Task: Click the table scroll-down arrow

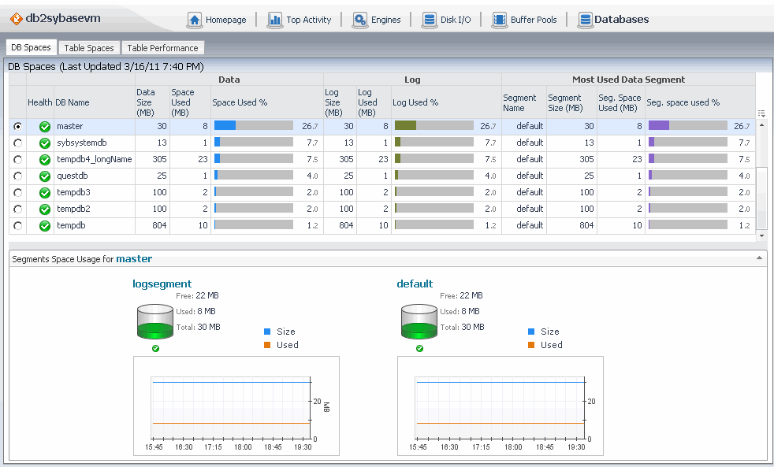Action: pos(761,235)
